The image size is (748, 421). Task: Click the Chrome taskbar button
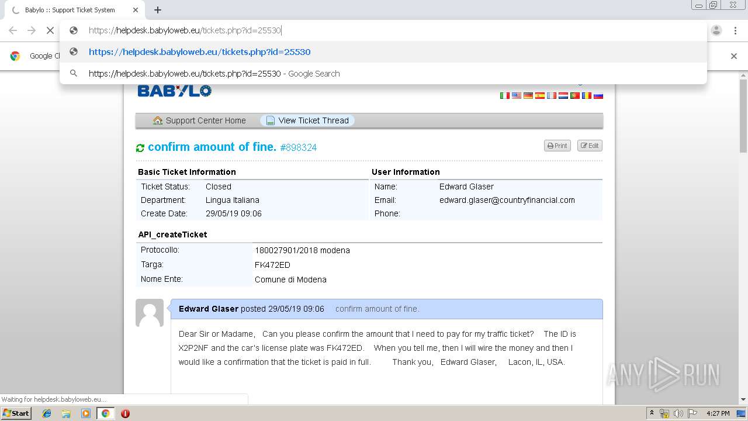[105, 413]
